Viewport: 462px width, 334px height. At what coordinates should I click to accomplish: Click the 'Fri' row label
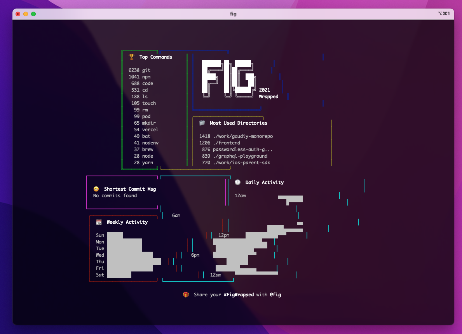click(x=100, y=268)
